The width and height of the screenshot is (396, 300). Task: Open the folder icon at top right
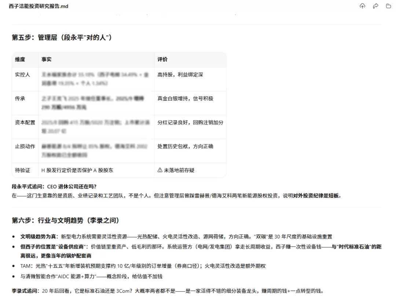388,6
